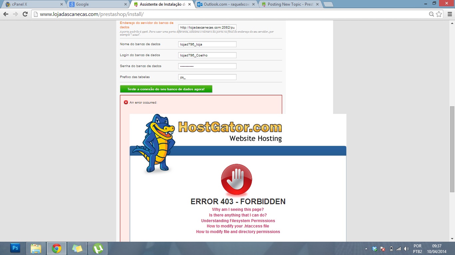Viewport: 455px width, 255px height.
Task: Click the Nome do banco de dados field
Action: click(x=207, y=44)
